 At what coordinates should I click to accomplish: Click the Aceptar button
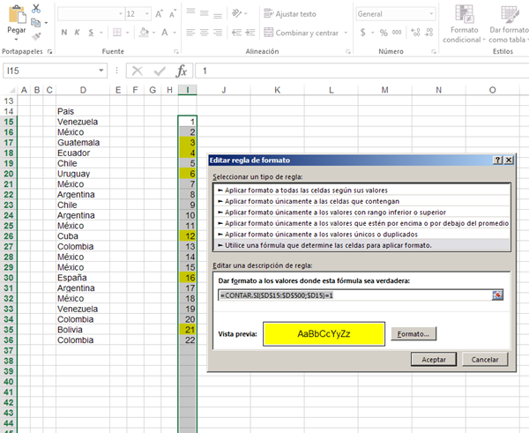point(433,359)
